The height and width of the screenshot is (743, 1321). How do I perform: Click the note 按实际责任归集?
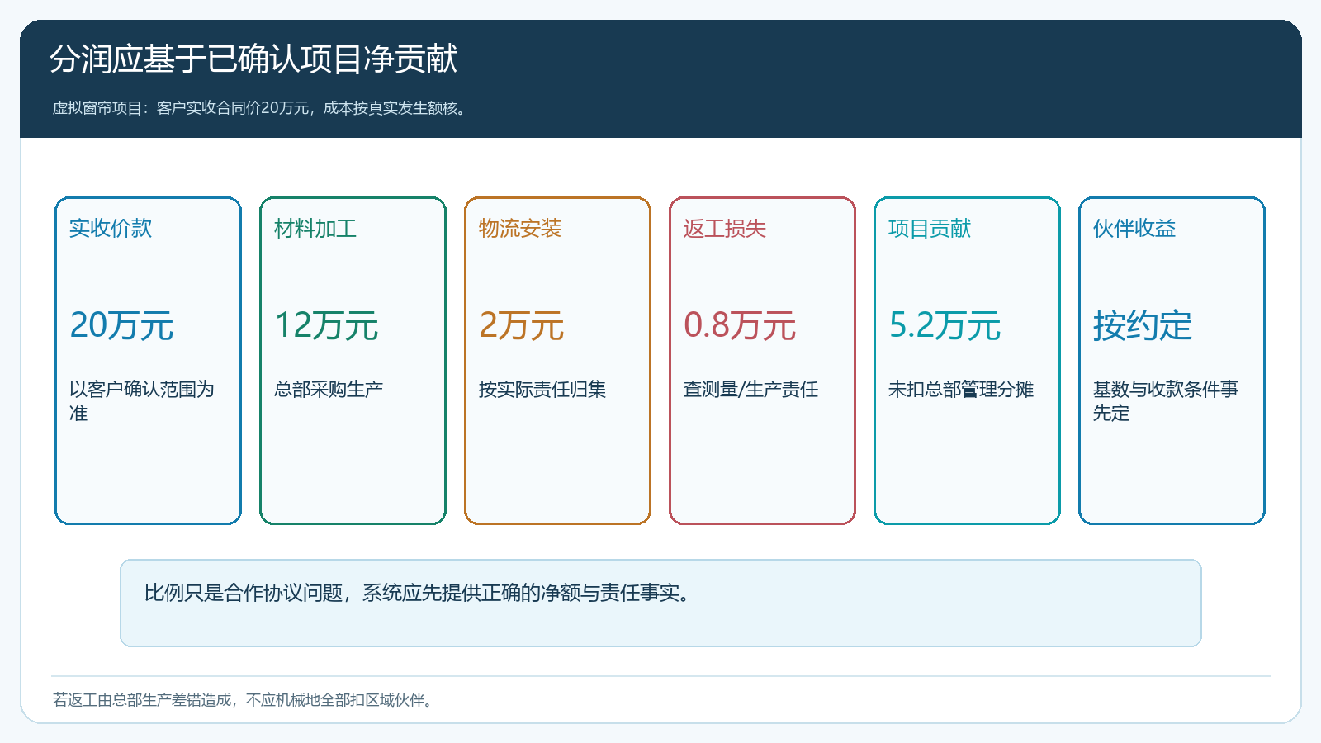[542, 389]
